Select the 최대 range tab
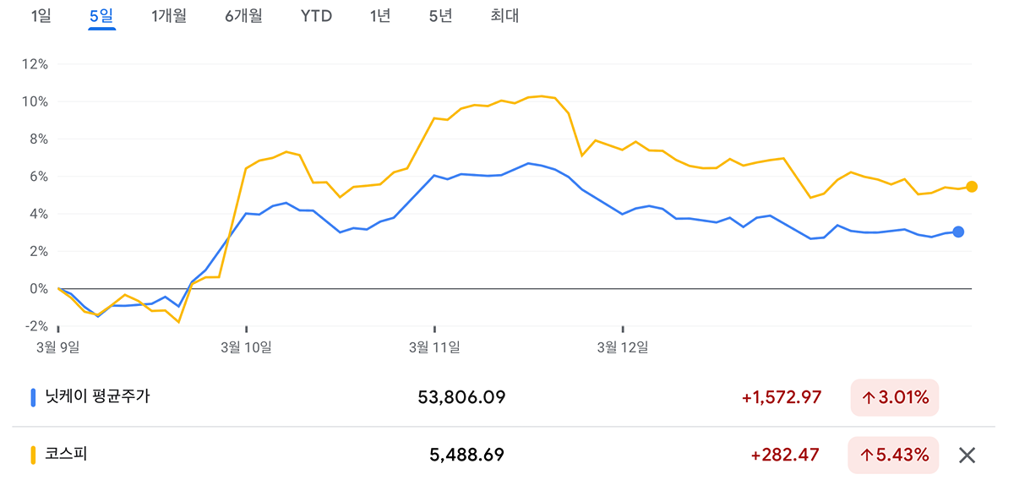This screenshot has width=1014, height=480. [504, 16]
